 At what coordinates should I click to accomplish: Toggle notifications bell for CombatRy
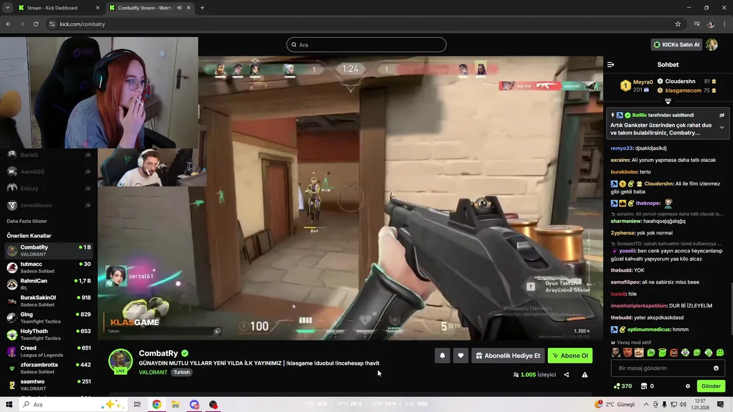[442, 356]
